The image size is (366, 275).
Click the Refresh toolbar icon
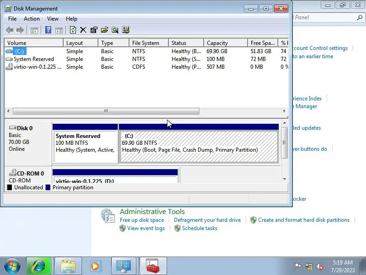(73, 30)
